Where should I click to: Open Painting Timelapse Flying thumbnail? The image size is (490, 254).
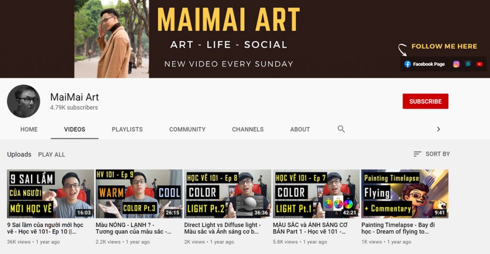[x=405, y=194]
